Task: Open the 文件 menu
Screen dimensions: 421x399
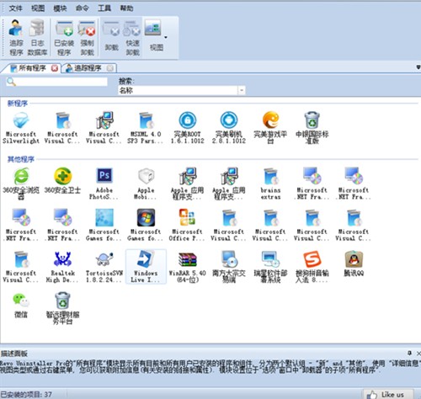Action: tap(15, 8)
